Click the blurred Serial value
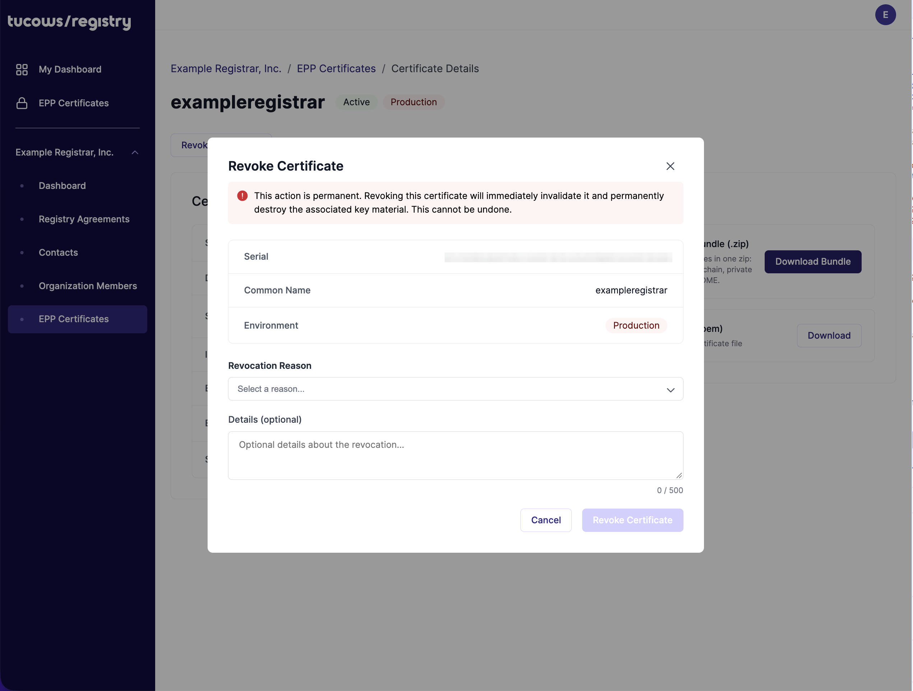Viewport: 913px width, 691px height. pos(558,257)
